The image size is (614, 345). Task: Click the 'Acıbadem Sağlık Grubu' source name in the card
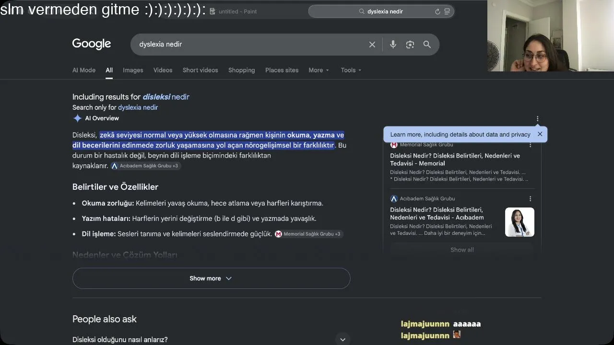click(x=427, y=198)
